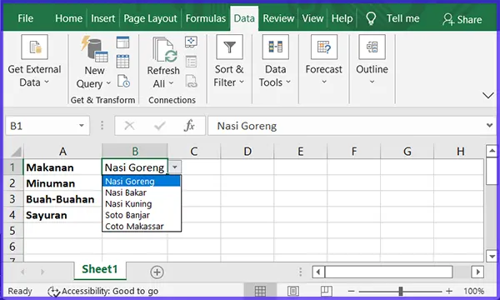Image resolution: width=500 pixels, height=300 pixels.
Task: Click the horizontal scrollbar left arrow
Action: coord(318,272)
